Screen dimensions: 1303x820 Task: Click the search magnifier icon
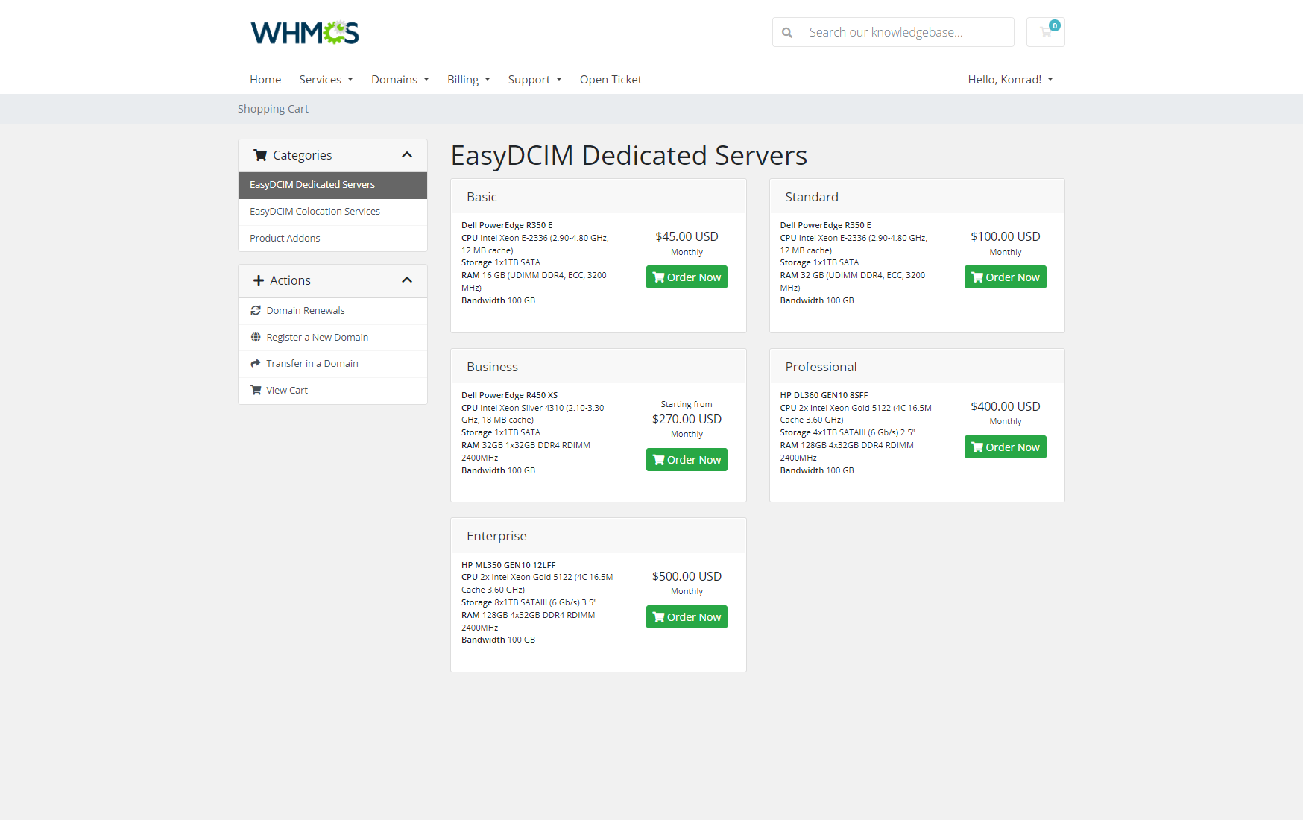[787, 33]
